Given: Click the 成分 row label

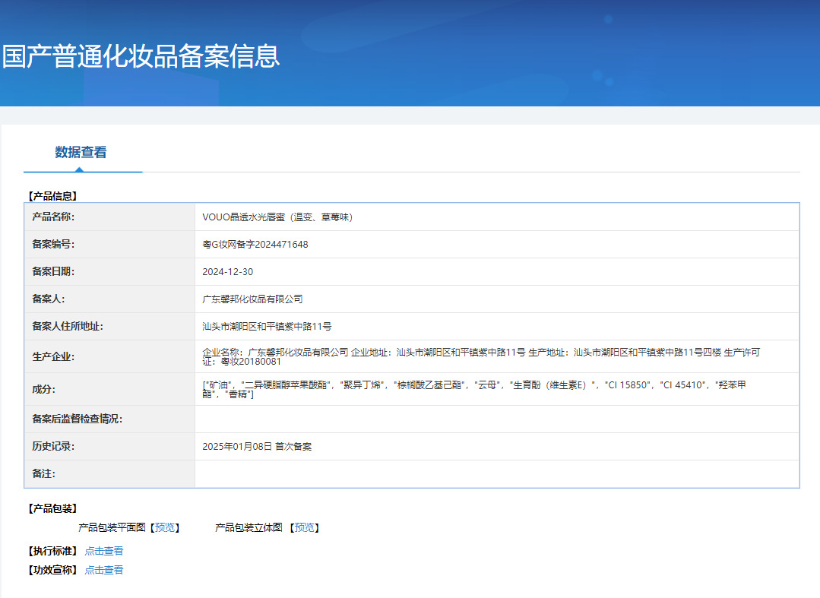Looking at the screenshot, I should pyautogui.click(x=44, y=389).
